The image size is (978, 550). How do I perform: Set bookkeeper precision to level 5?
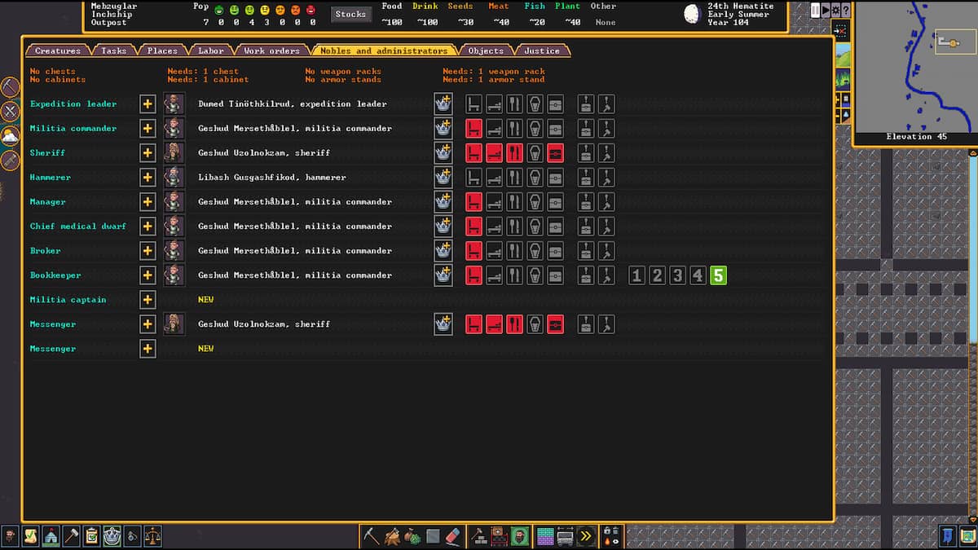click(x=717, y=275)
